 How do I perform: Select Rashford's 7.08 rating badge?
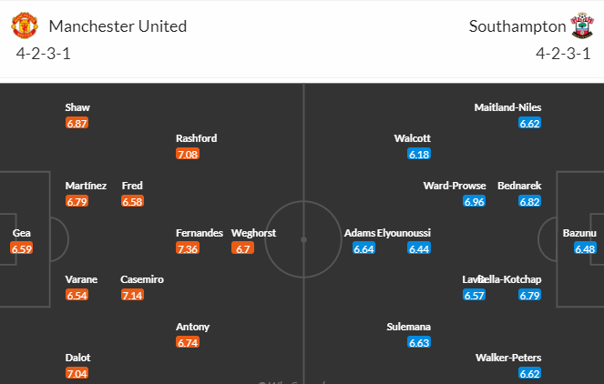(188, 154)
